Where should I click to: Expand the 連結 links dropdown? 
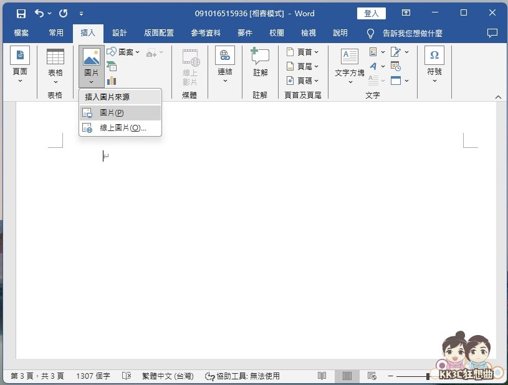tap(225, 66)
